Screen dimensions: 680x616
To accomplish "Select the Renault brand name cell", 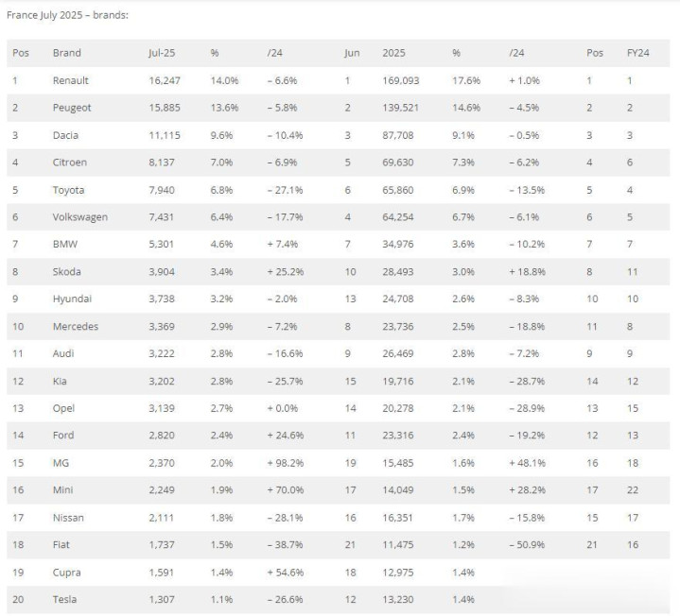I will coord(71,80).
